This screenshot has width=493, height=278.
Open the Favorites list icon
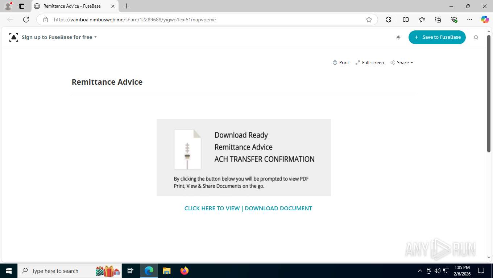tap(422, 20)
